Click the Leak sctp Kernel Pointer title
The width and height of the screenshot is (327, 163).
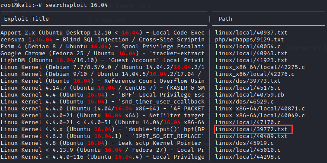tap(101, 143)
